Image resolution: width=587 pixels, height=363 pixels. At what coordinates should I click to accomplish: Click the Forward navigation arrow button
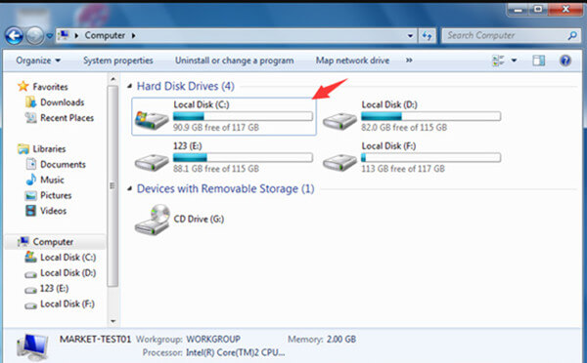click(35, 36)
